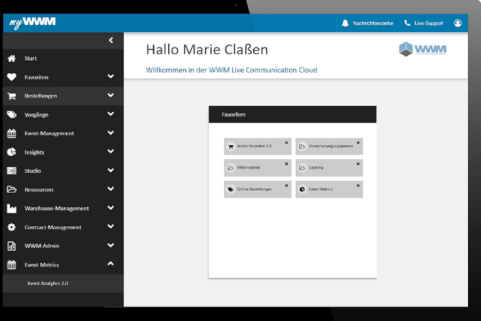Expand the Event-Management chevron
Viewport: 481px width, 321px height.
point(111,133)
